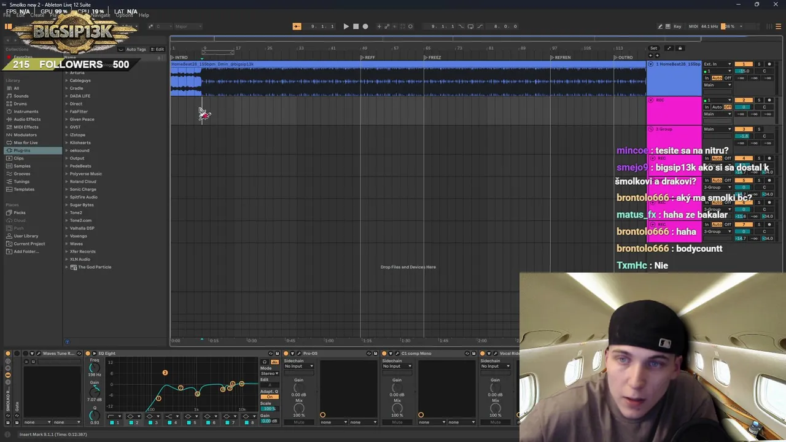The image size is (786, 442).
Task: Open Main output dropdown on 3 Group track
Action: click(717, 130)
